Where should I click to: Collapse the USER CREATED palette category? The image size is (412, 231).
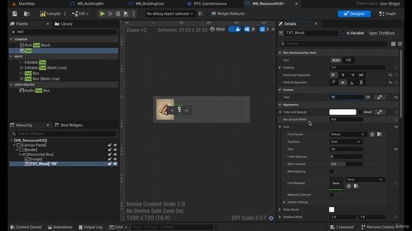(11, 85)
